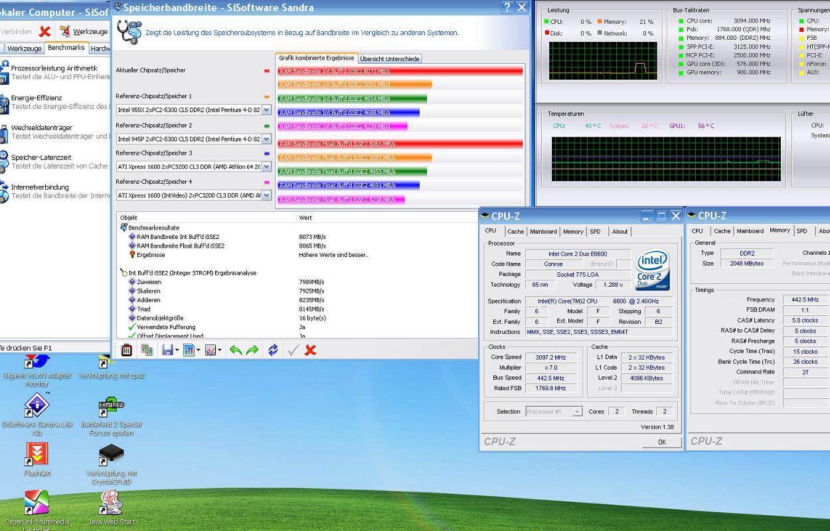
Task: Go back with the green left arrow
Action: pos(235,350)
